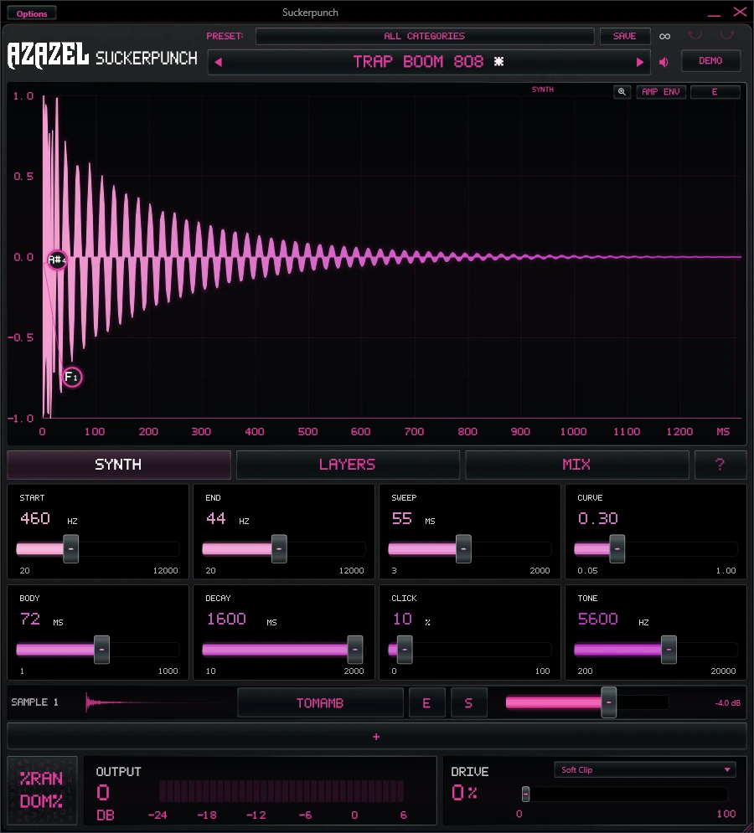Click the -4.0 dB sample level readout
Image resolution: width=754 pixels, height=833 pixels.
coord(727,703)
